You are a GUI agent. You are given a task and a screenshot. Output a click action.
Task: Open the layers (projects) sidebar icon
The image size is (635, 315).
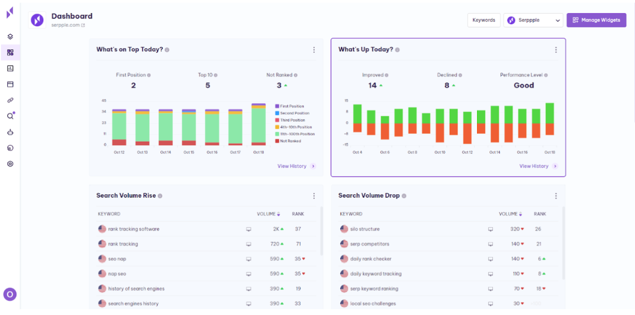click(x=10, y=37)
